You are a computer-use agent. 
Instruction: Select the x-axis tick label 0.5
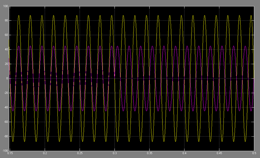[x=254, y=153]
